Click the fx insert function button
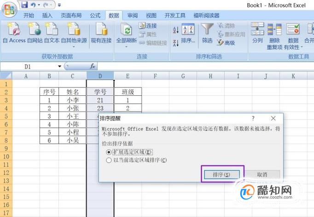The width and height of the screenshot is (314, 217). 93,66
